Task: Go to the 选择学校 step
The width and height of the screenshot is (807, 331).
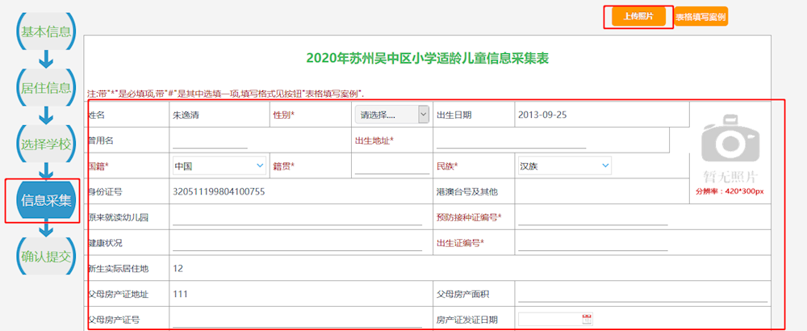Action: coord(45,145)
